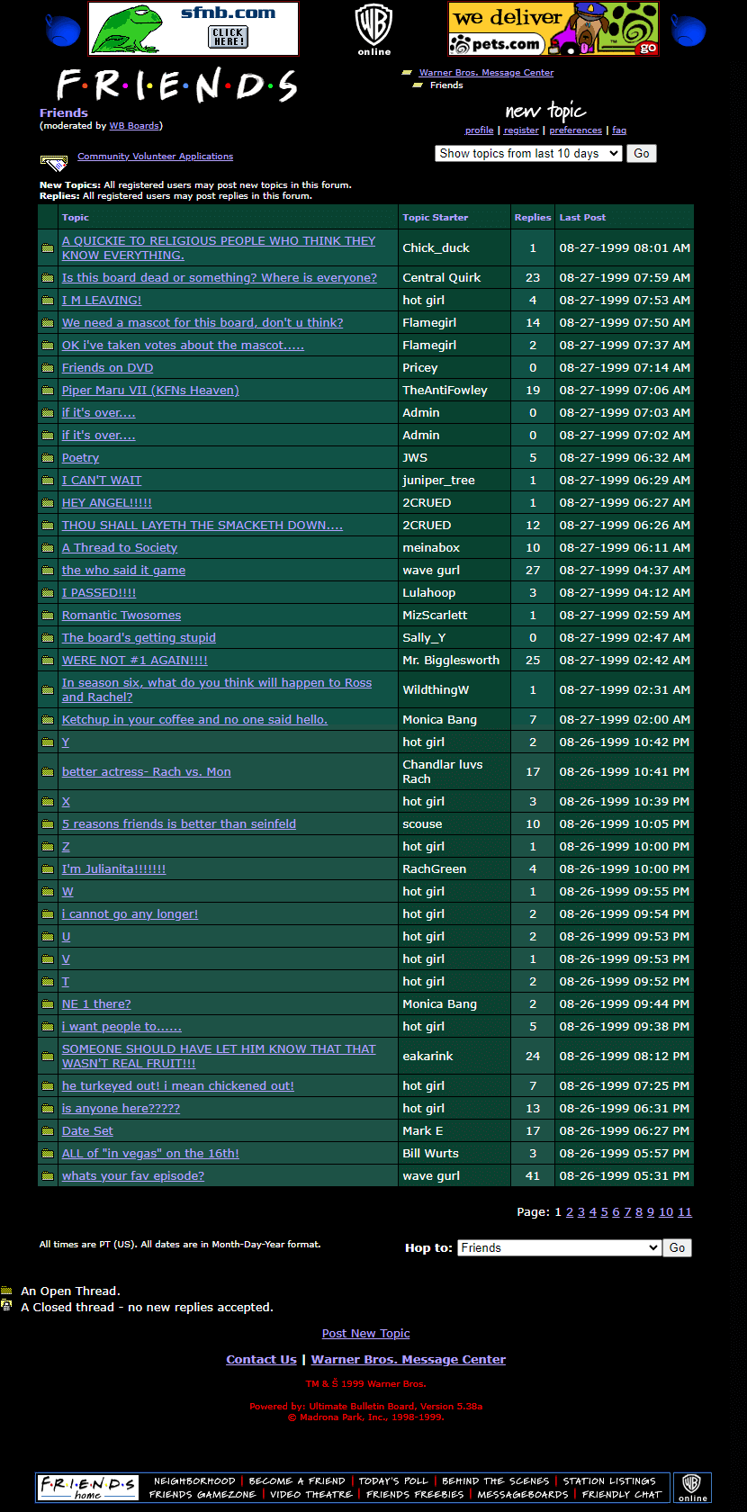Click the Friends home logo in the footer

point(88,1487)
